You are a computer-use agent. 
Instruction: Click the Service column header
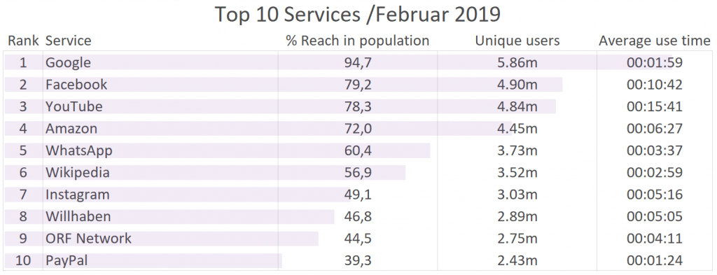click(x=69, y=41)
